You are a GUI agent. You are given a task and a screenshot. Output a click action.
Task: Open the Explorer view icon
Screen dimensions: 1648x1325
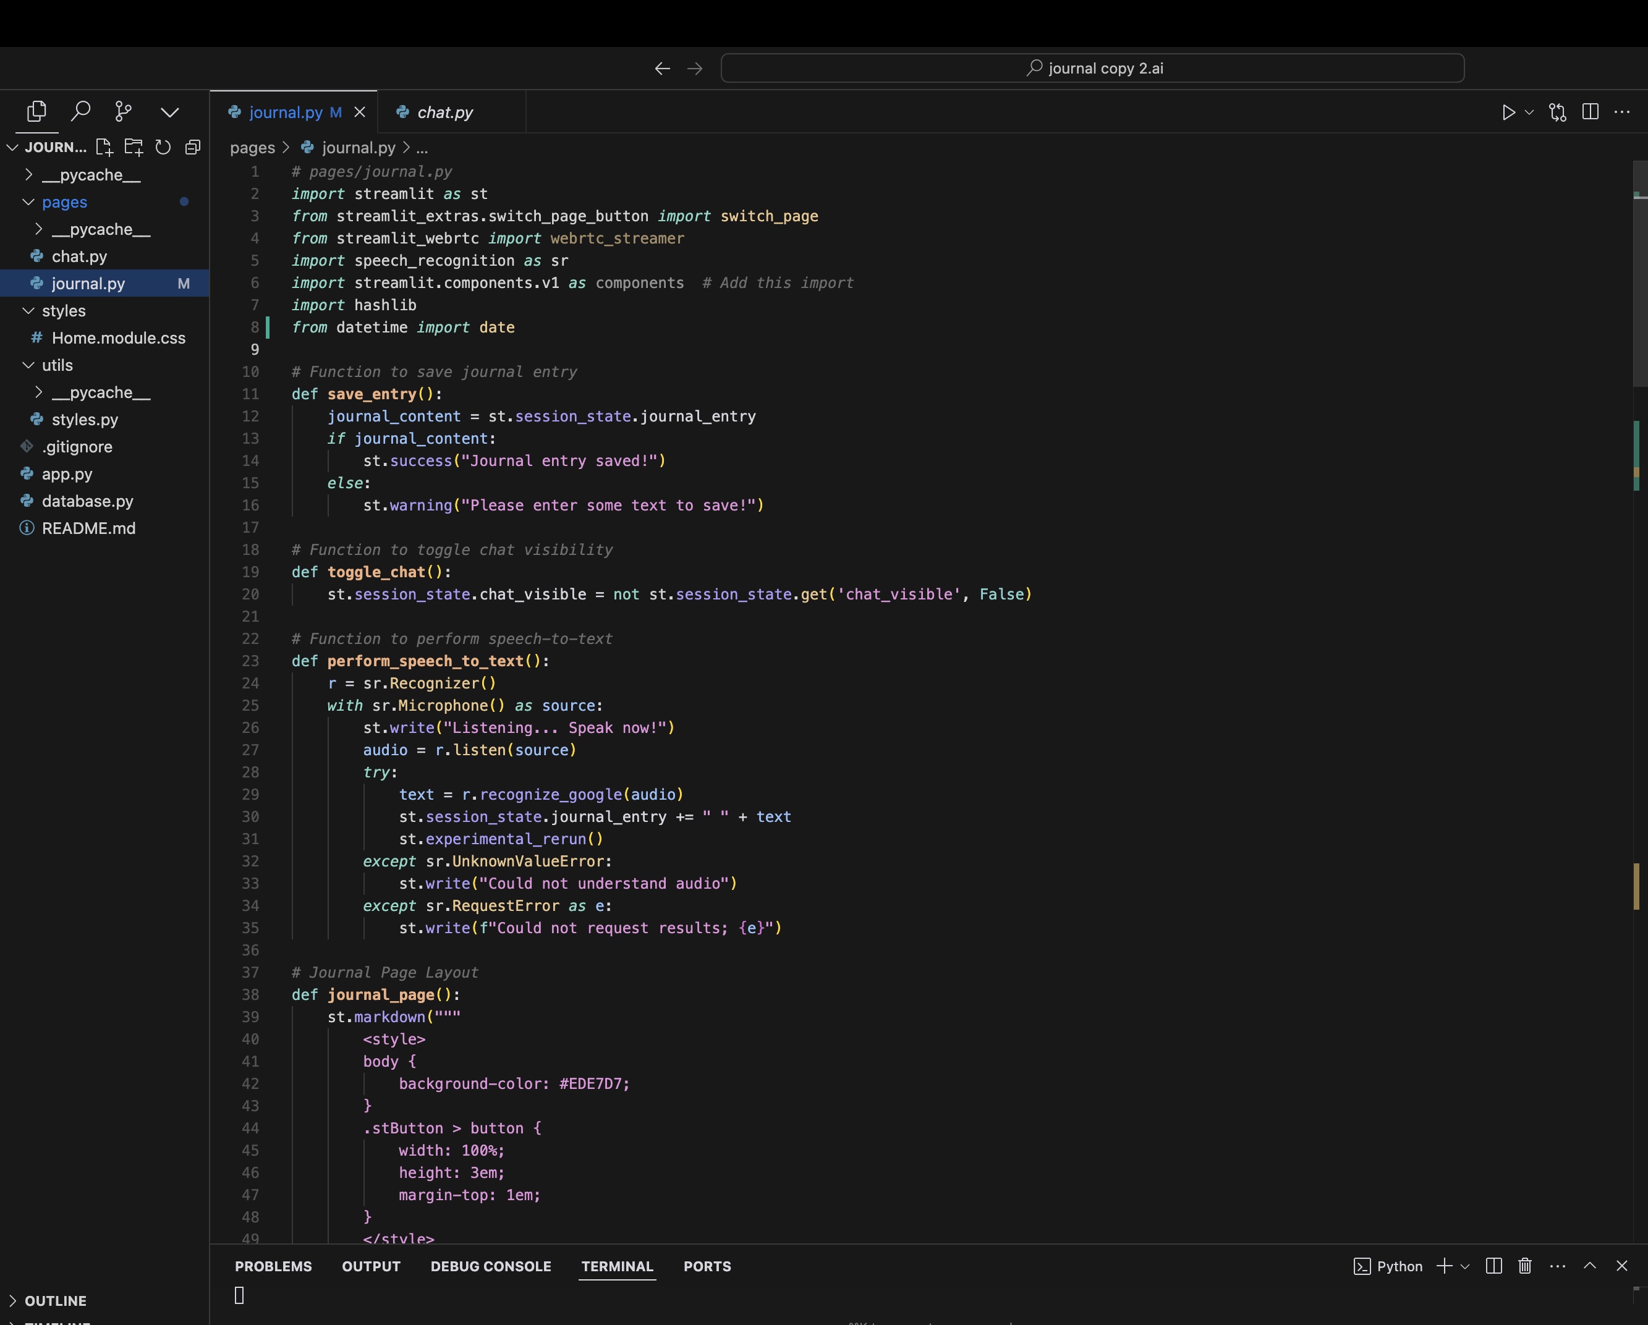tap(36, 112)
